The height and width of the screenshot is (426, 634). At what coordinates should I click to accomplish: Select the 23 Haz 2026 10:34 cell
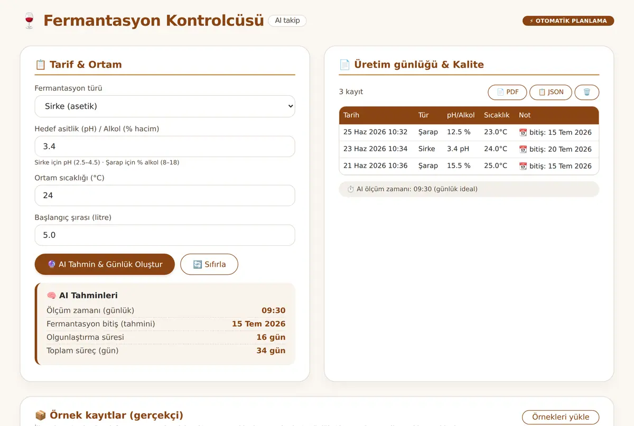[x=376, y=149]
